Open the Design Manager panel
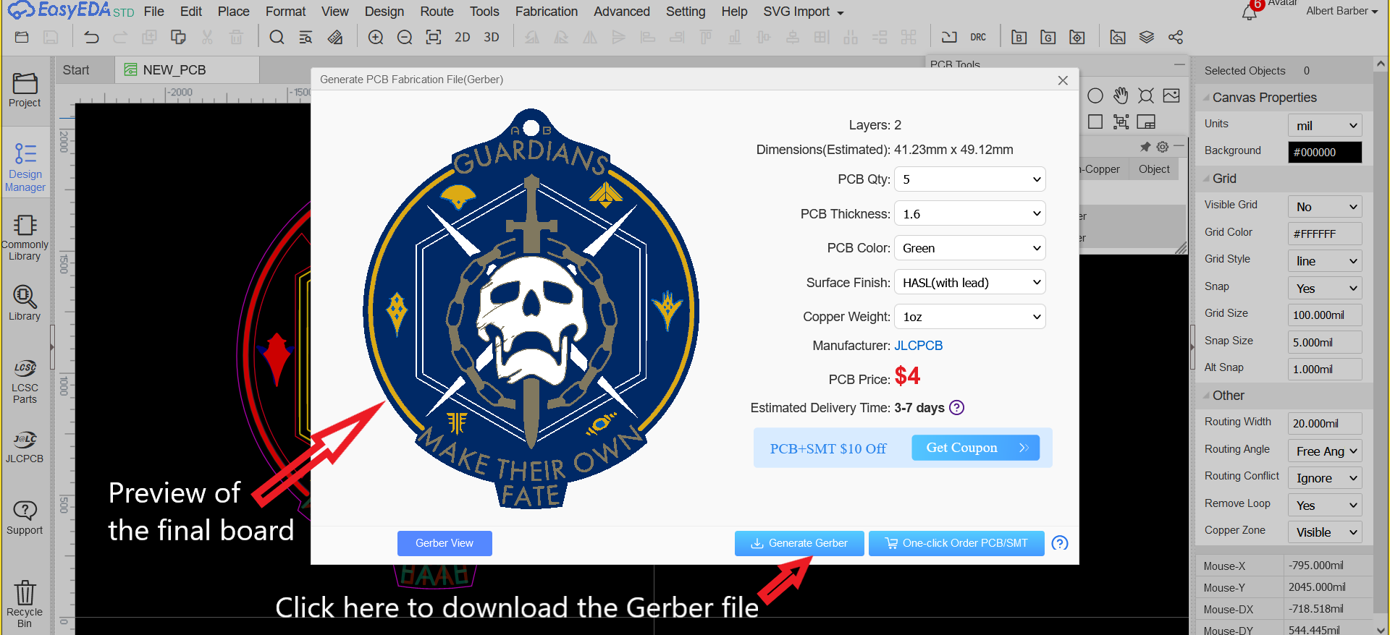 (x=25, y=168)
